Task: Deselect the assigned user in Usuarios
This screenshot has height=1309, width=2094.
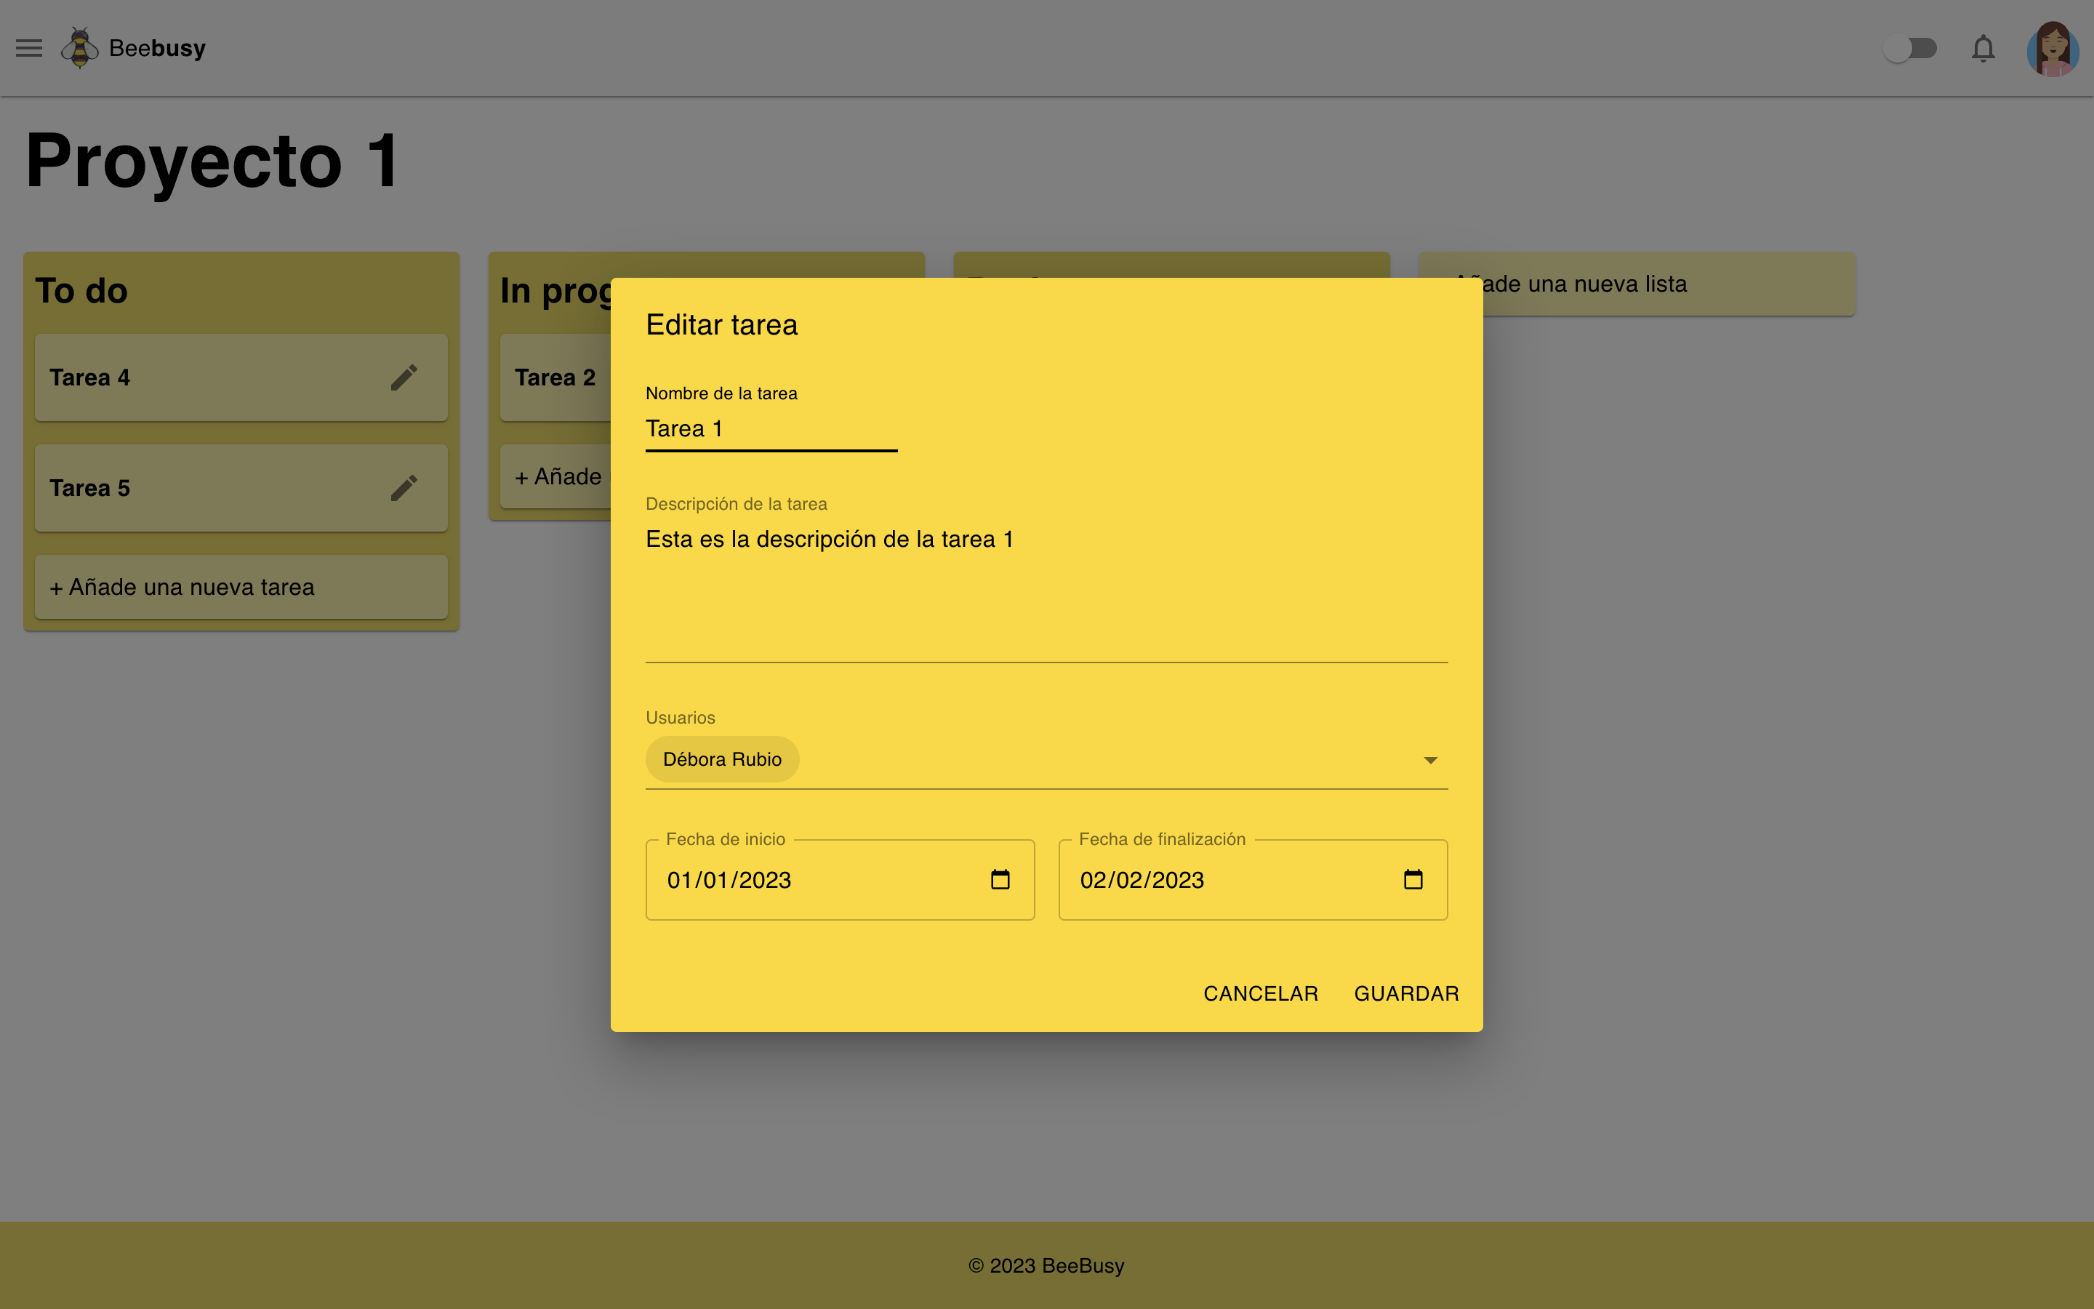Action: coord(722,758)
